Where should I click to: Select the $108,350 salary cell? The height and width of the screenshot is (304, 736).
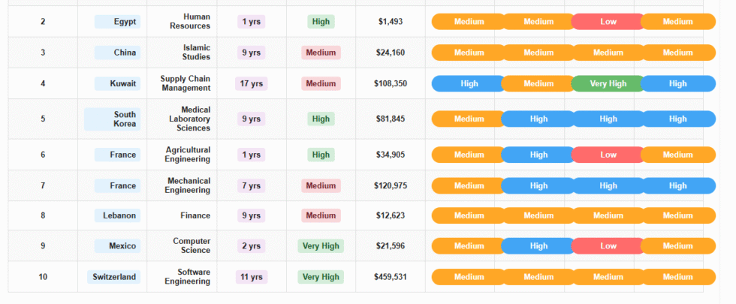(391, 83)
